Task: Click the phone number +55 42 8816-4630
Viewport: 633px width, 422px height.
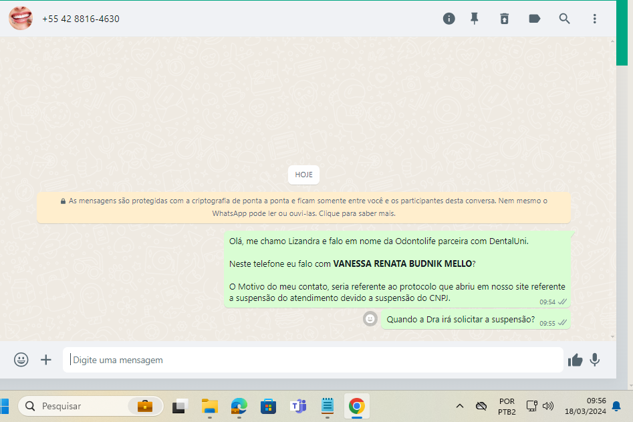Action: 81,19
